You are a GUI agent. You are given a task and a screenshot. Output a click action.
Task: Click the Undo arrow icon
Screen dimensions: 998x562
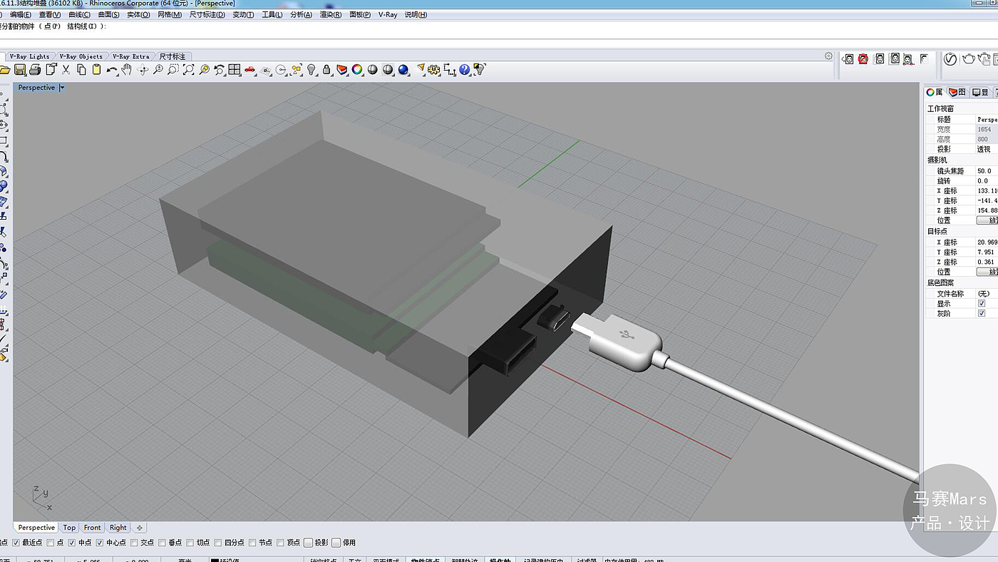click(111, 69)
